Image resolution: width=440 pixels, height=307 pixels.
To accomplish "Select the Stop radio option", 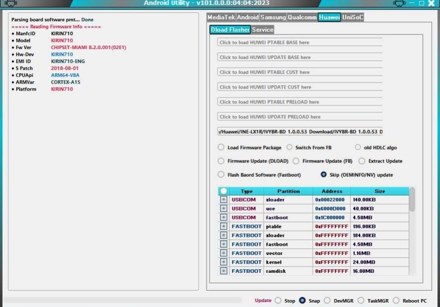I will (x=278, y=301).
